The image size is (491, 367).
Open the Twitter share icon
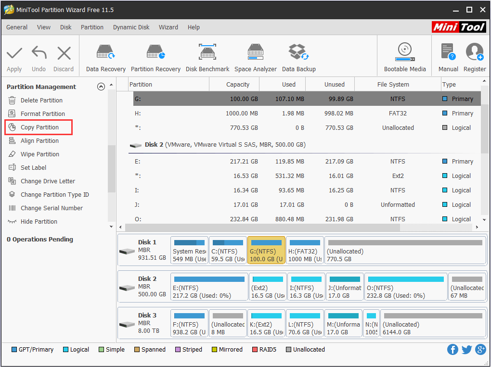(466, 350)
